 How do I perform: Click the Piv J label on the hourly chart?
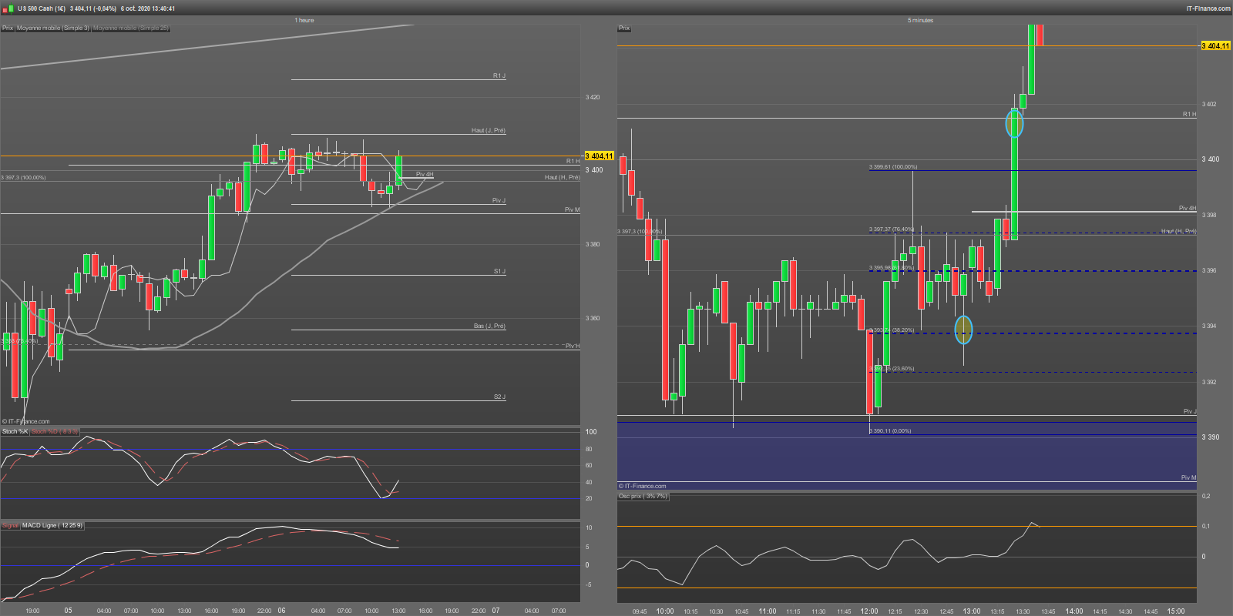pyautogui.click(x=499, y=200)
